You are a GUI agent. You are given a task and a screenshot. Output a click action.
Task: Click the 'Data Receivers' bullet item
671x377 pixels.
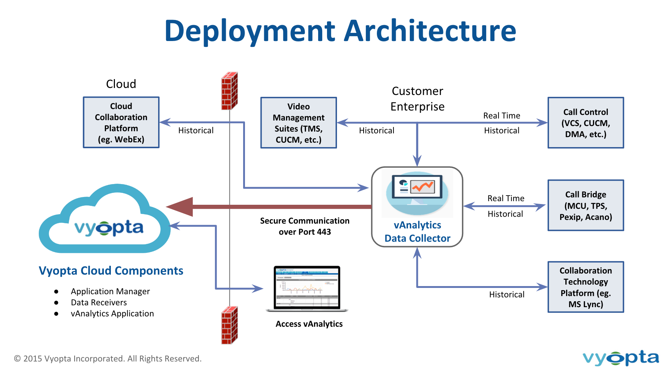pos(99,302)
